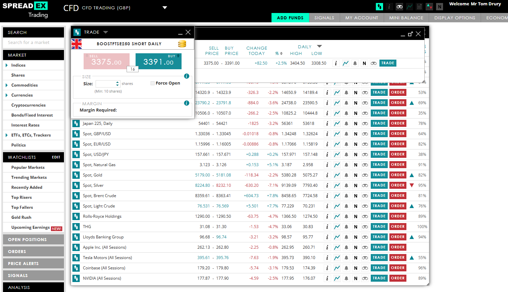Viewport: 508px width, 292px height.
Task: Switch to the MY ACCOUNT menu
Action: tap(362, 18)
